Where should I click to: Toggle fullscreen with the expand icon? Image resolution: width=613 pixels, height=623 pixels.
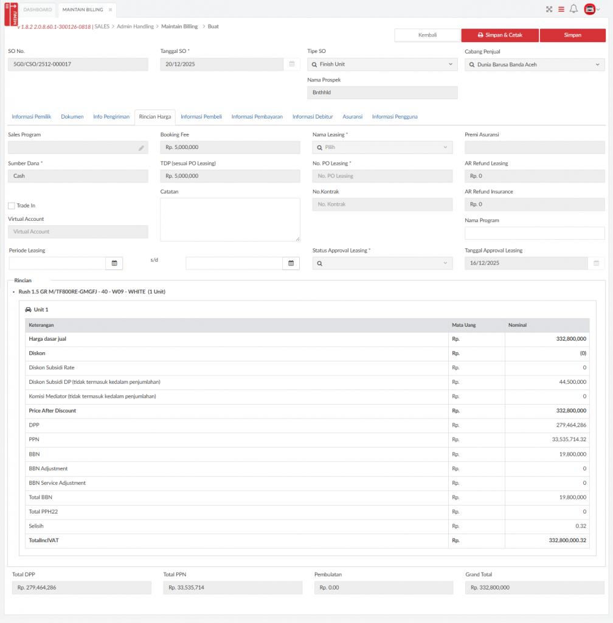click(x=549, y=9)
